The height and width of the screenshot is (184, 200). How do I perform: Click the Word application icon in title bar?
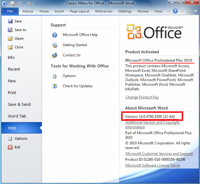click(x=4, y=4)
